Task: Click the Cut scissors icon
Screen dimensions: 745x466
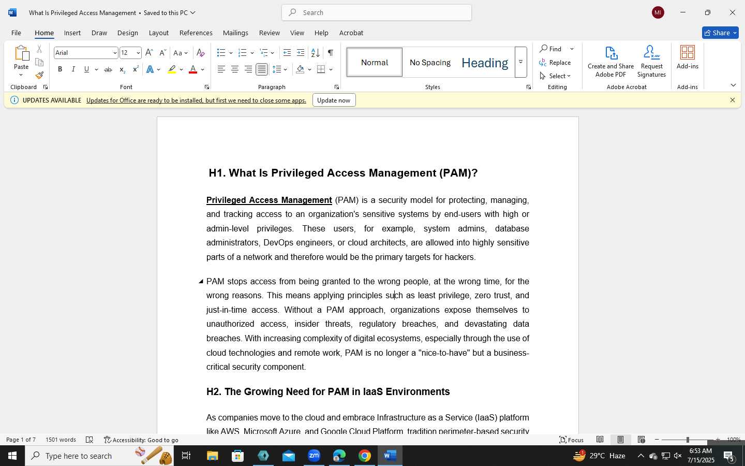Action: pyautogui.click(x=39, y=49)
